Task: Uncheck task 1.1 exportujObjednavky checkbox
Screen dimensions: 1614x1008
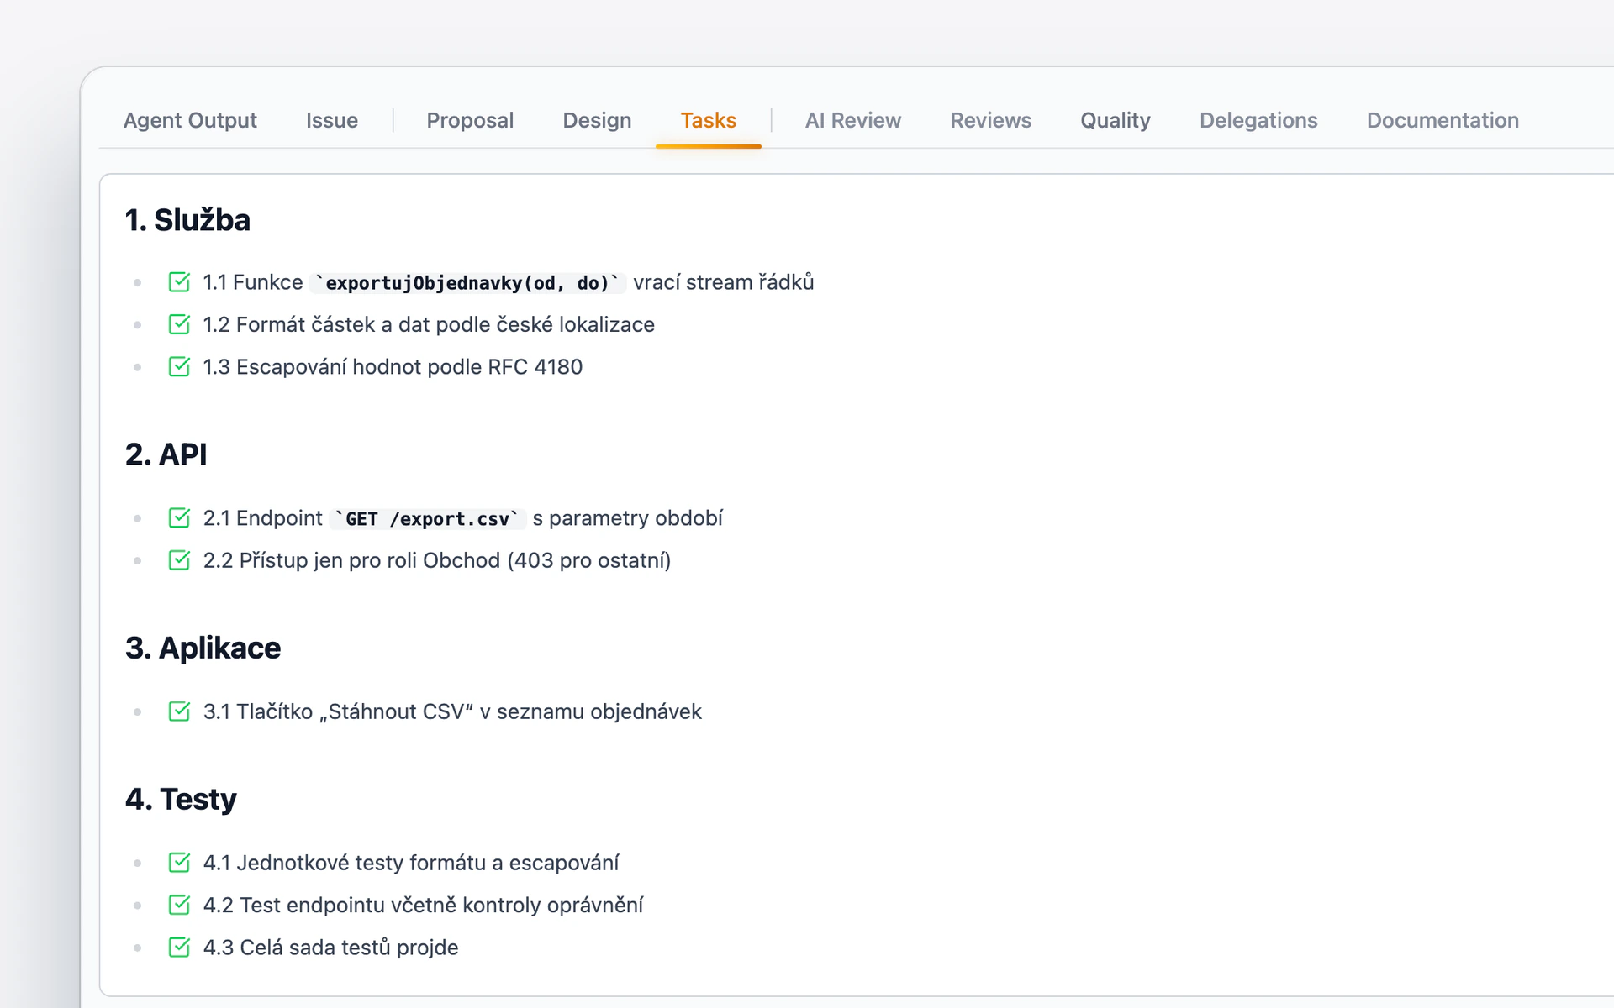Action: [x=179, y=282]
